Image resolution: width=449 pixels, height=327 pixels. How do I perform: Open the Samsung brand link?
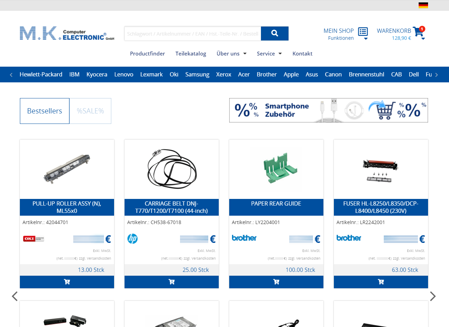click(197, 74)
